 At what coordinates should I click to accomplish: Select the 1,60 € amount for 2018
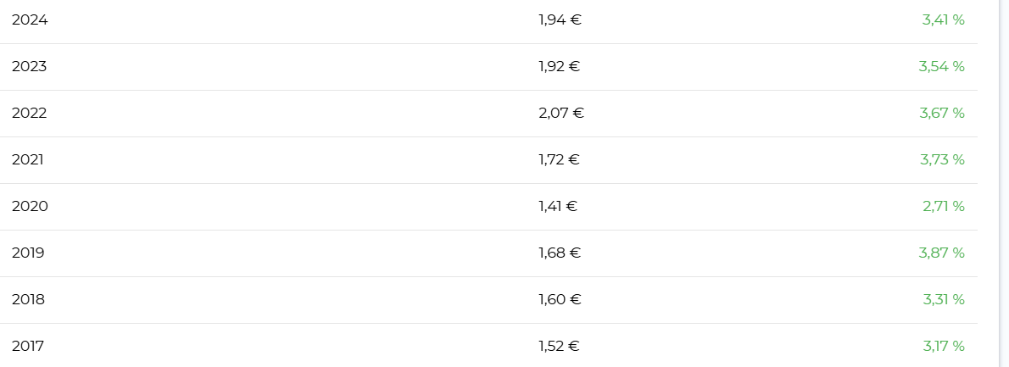click(560, 299)
